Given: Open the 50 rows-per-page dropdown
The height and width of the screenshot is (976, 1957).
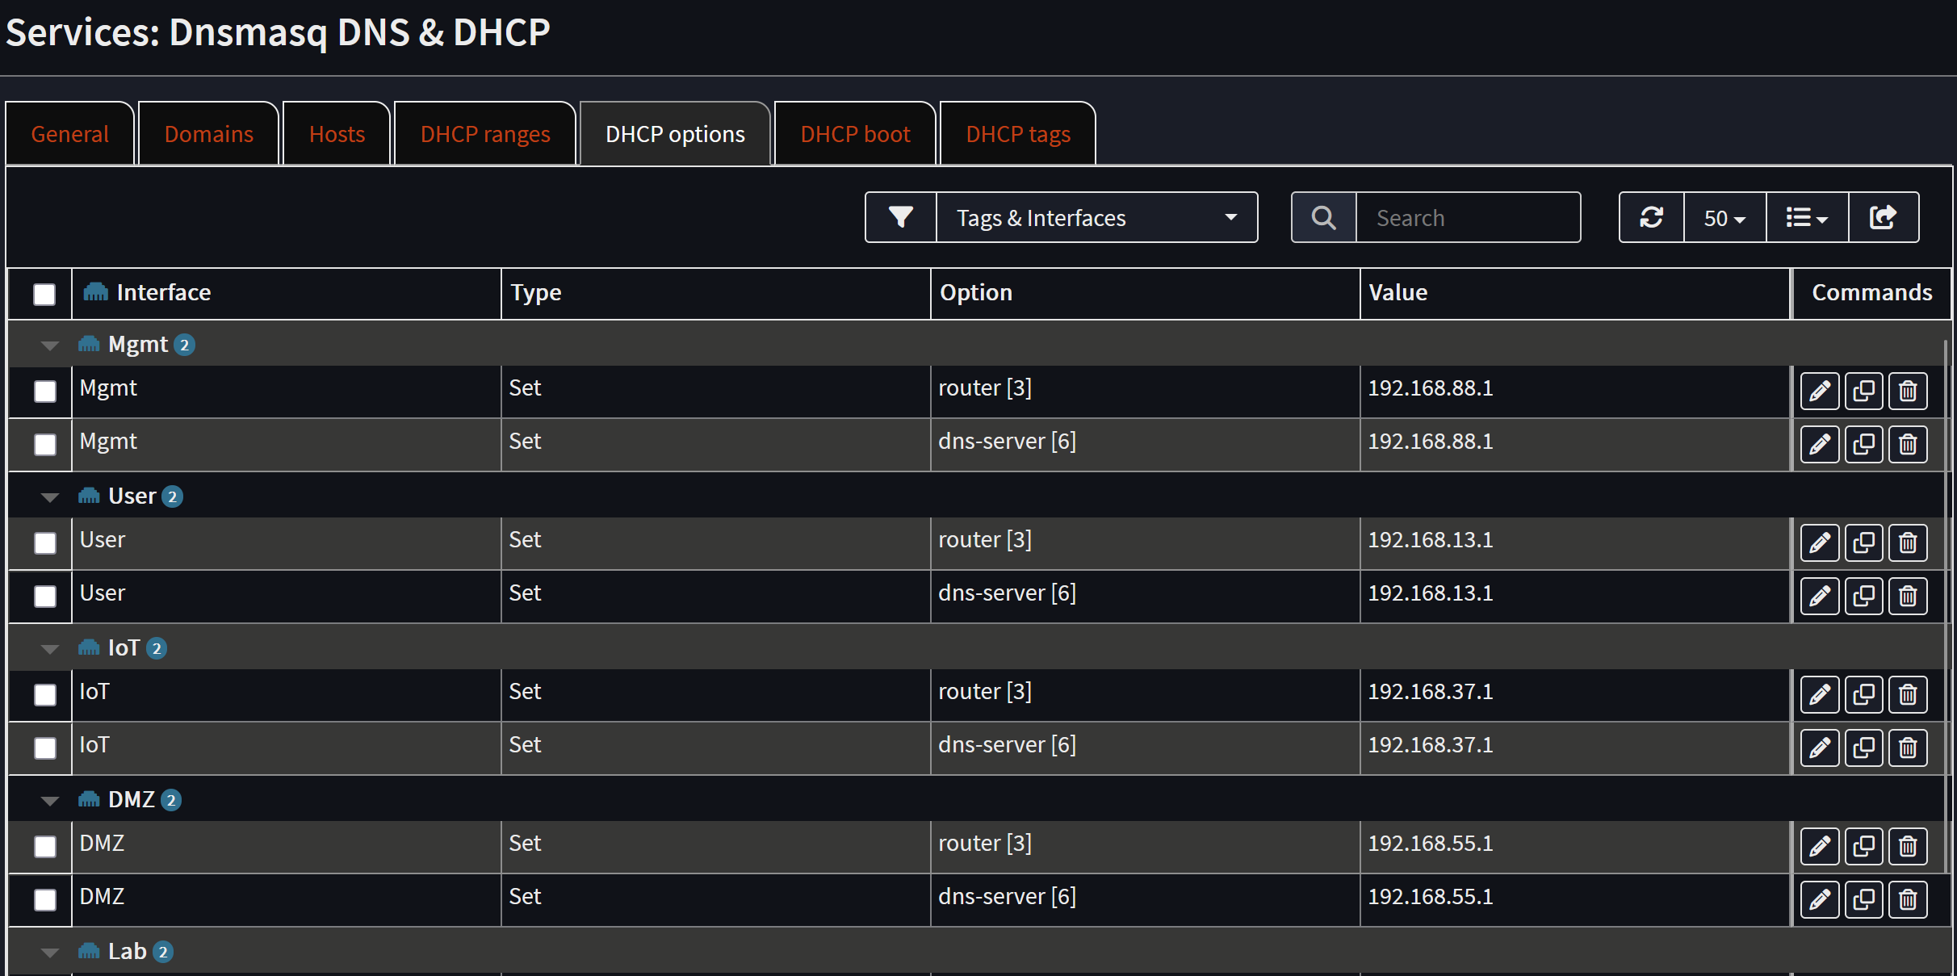Looking at the screenshot, I should pyautogui.click(x=1724, y=217).
